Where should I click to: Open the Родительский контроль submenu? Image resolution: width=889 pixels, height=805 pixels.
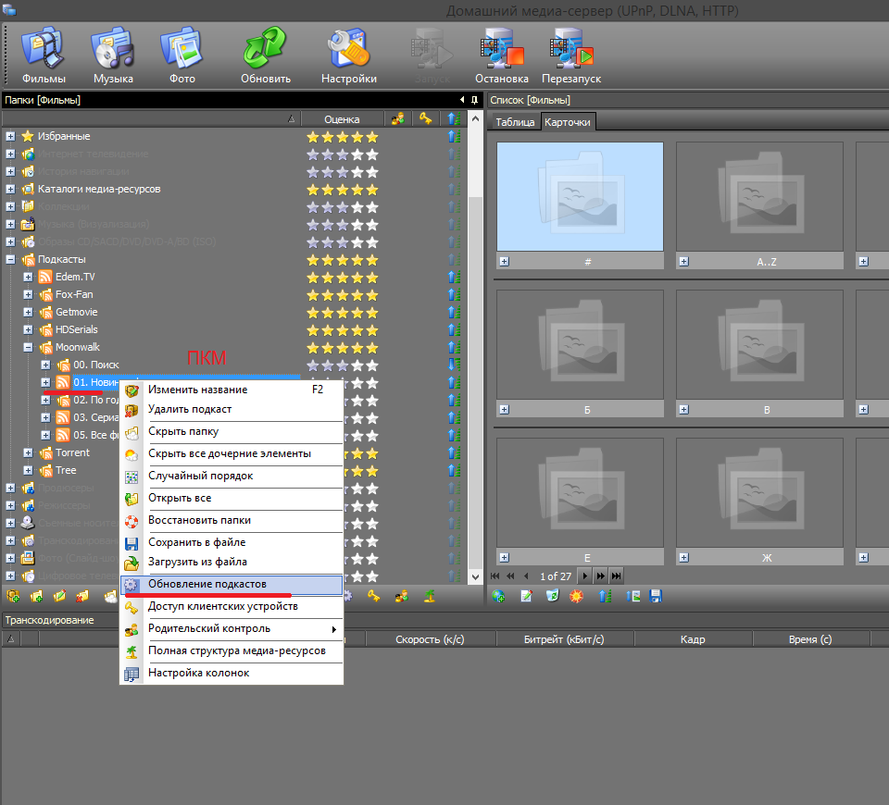tap(209, 628)
